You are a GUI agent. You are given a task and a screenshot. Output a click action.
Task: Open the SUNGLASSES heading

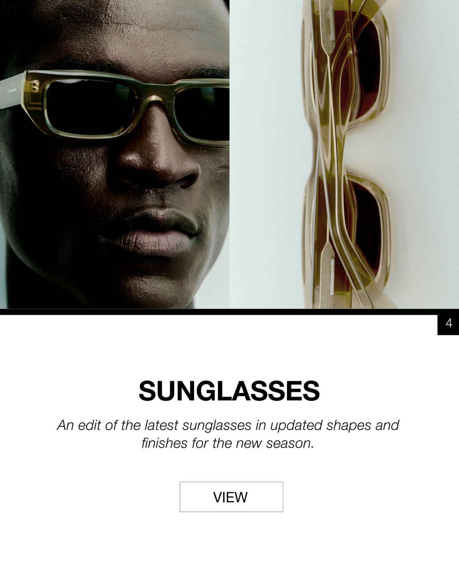click(229, 390)
